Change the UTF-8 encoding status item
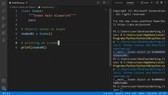Screen dimensions: 168x95 point(128,93)
